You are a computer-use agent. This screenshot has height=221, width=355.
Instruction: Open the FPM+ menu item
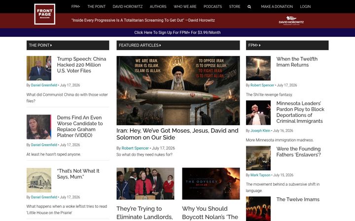pyautogui.click(x=75, y=6)
